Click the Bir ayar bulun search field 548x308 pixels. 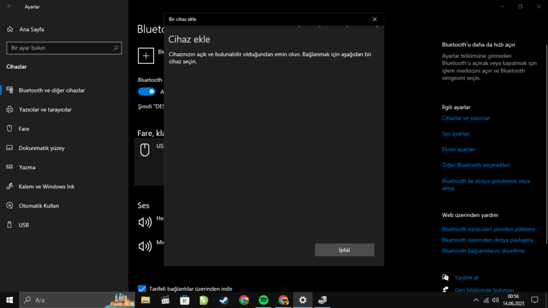pyautogui.click(x=64, y=48)
